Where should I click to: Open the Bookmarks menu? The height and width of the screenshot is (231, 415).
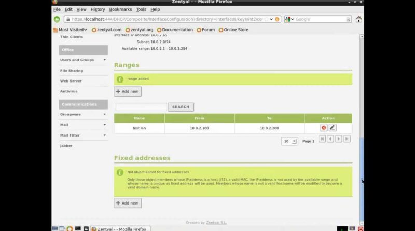[120, 9]
